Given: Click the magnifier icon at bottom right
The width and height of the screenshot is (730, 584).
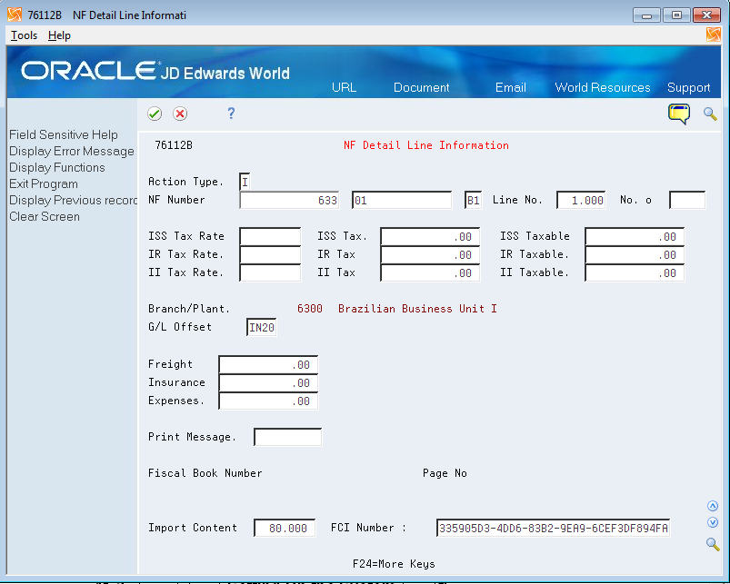Looking at the screenshot, I should point(713,543).
